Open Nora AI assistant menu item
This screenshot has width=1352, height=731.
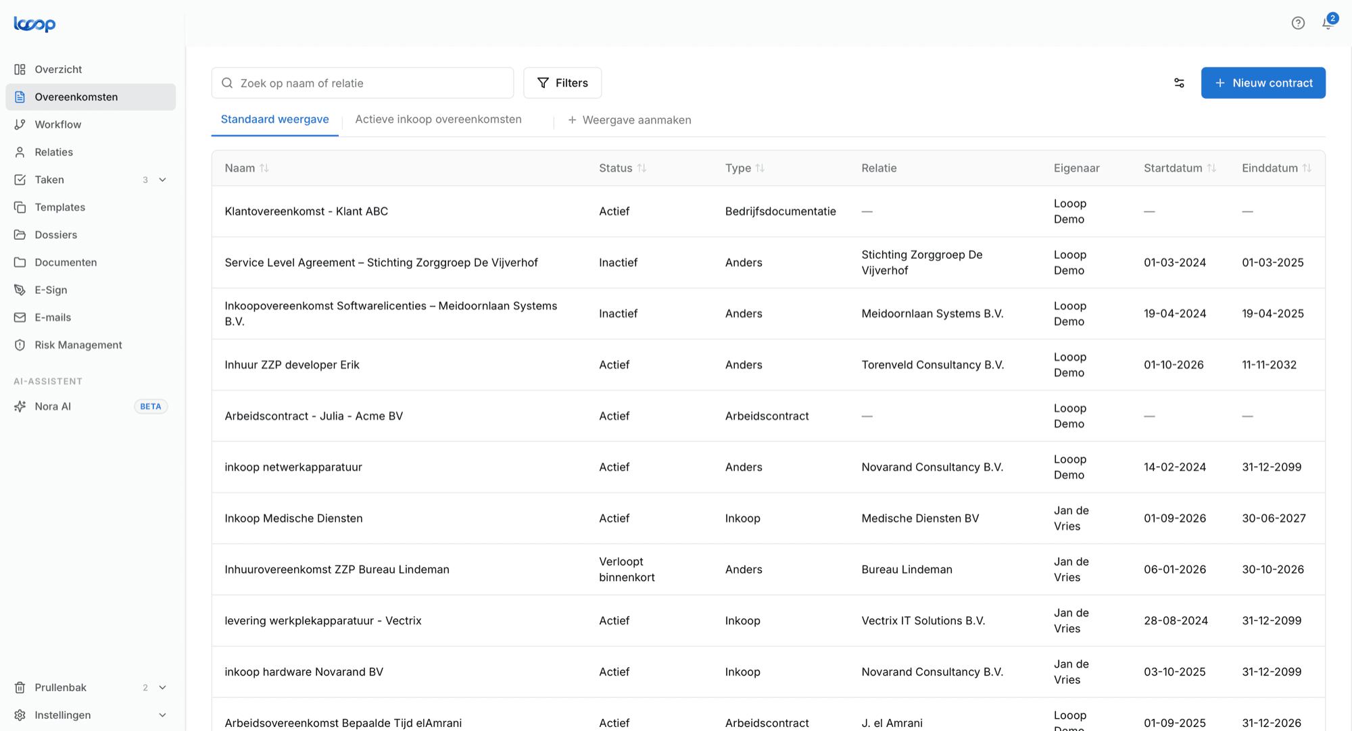[x=91, y=407]
